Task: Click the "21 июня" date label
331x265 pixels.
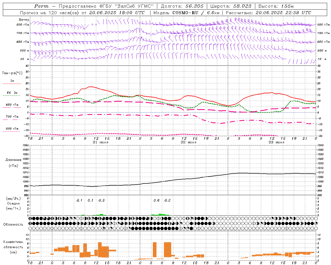Action: [x=101, y=142]
